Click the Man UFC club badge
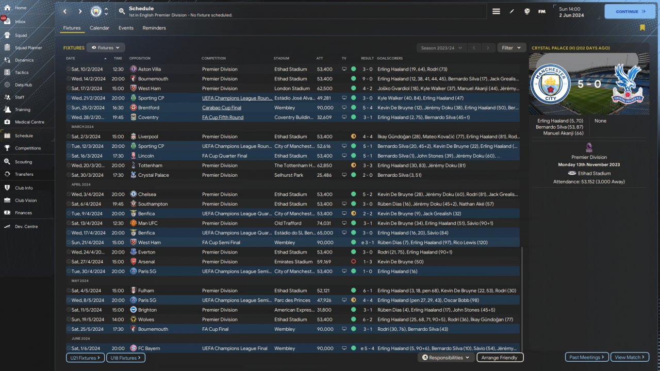Screen dimensions: 660x371 [134, 223]
